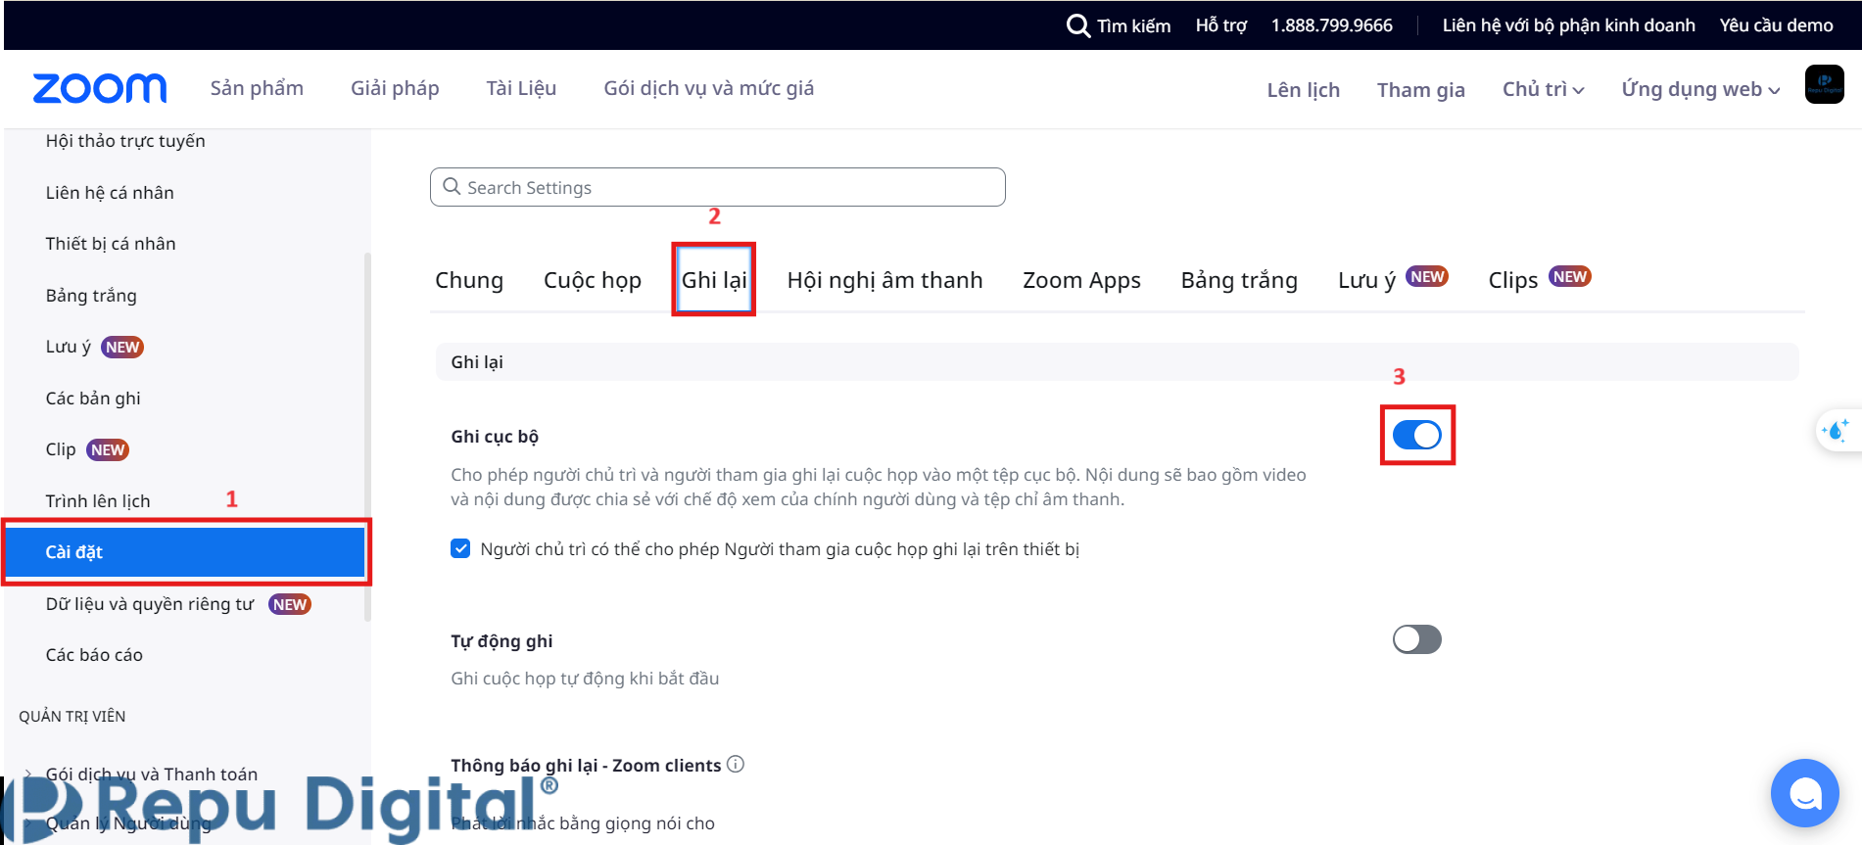Open the Zoom Apps tab
Image resolution: width=1862 pixels, height=845 pixels.
tap(1081, 280)
